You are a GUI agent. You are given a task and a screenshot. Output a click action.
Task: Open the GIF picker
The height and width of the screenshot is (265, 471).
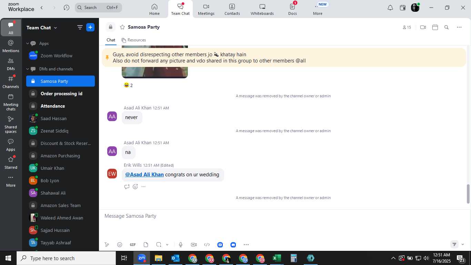133,245
